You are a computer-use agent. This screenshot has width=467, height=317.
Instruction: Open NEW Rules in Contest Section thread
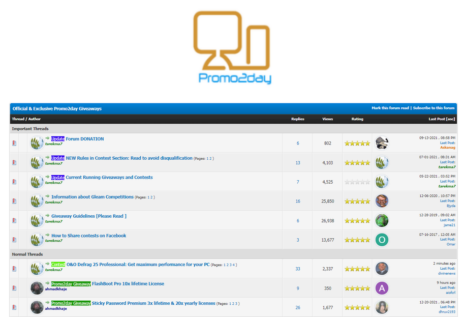click(x=129, y=158)
